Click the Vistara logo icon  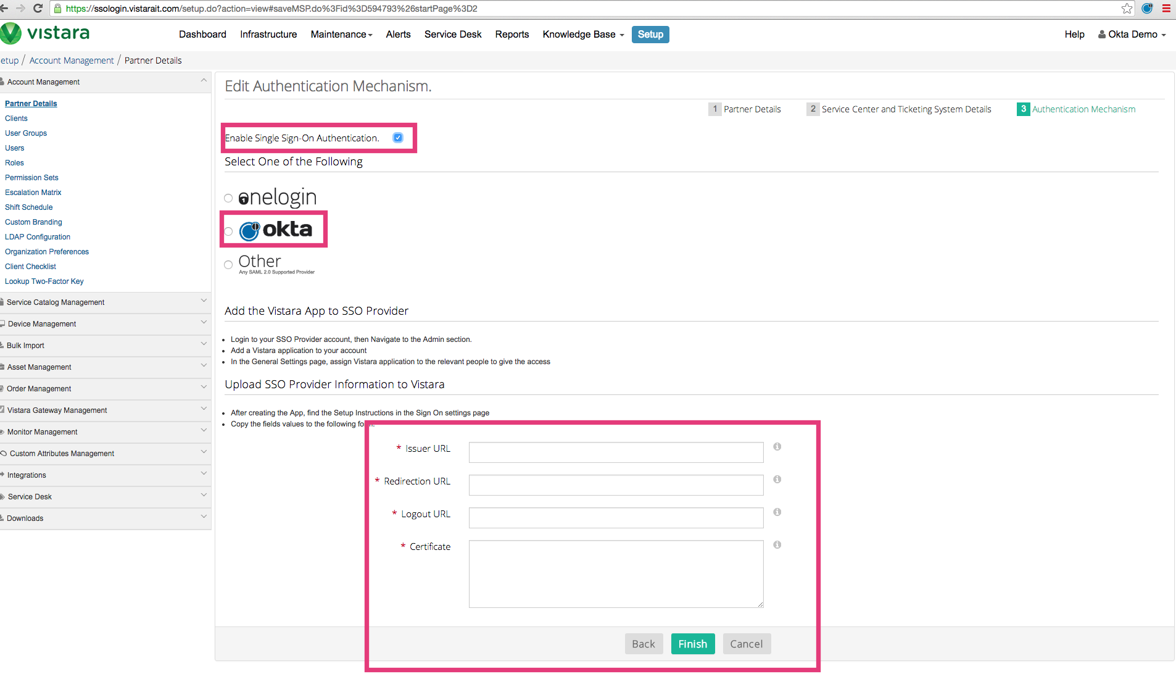tap(11, 33)
